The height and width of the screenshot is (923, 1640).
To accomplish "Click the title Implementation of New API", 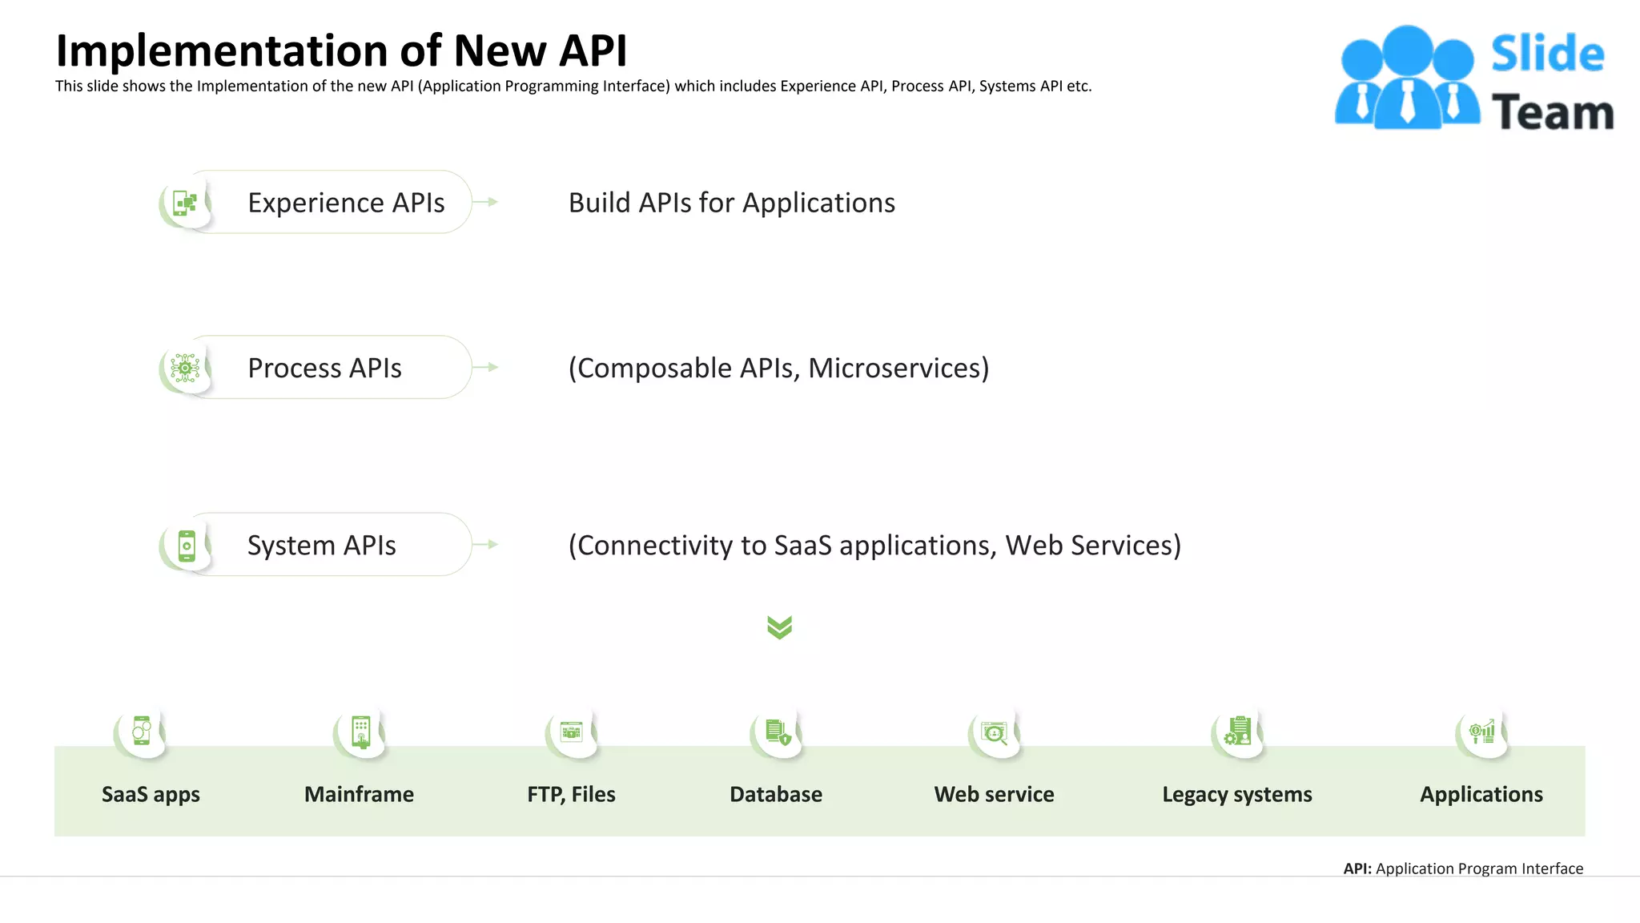I will pyautogui.click(x=341, y=50).
